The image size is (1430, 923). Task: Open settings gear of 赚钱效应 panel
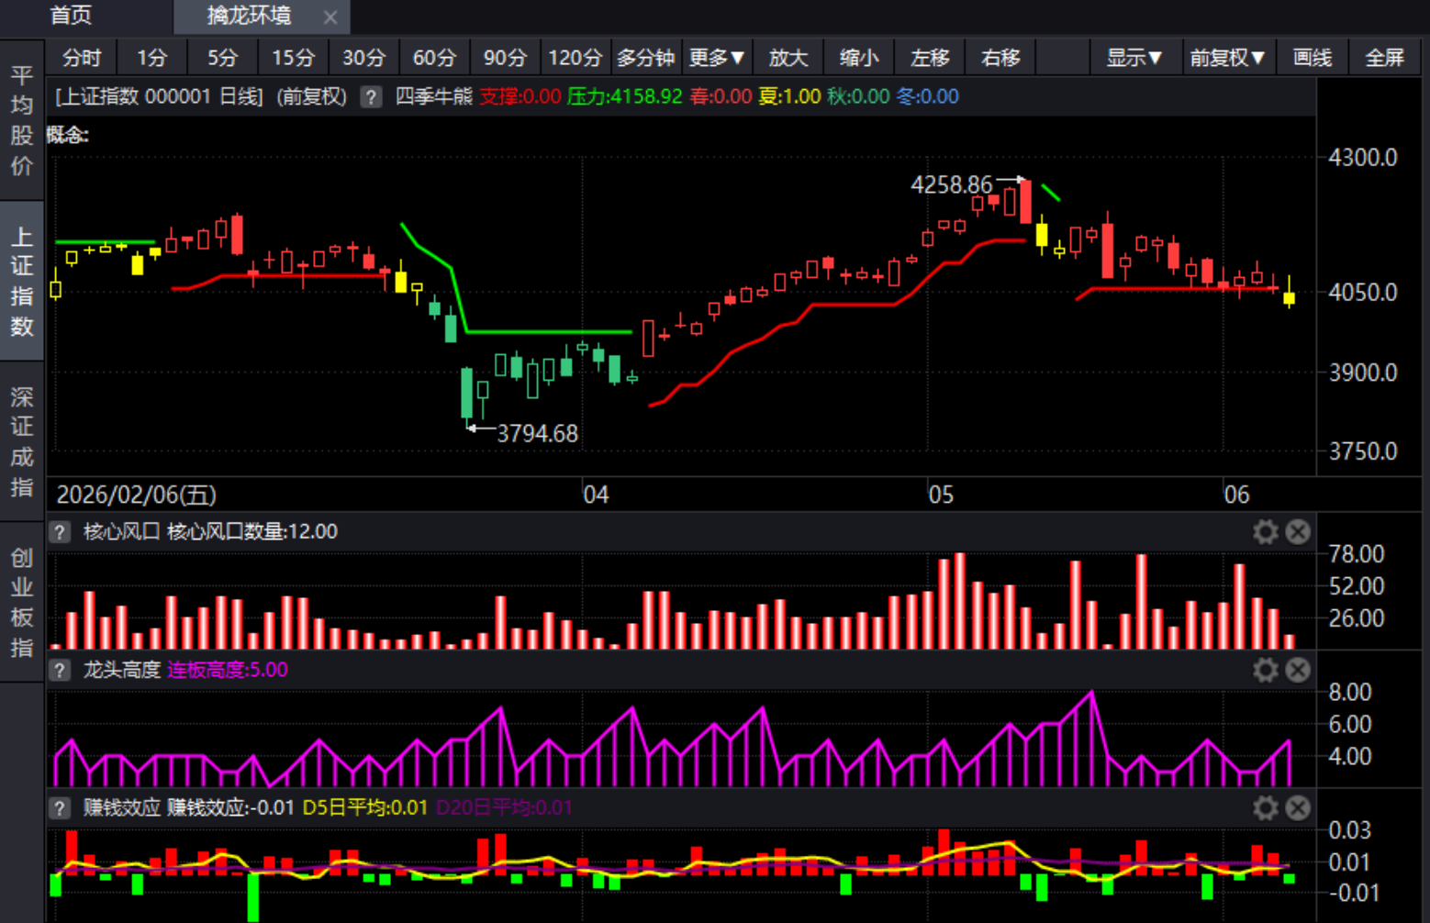pyautogui.click(x=1266, y=808)
